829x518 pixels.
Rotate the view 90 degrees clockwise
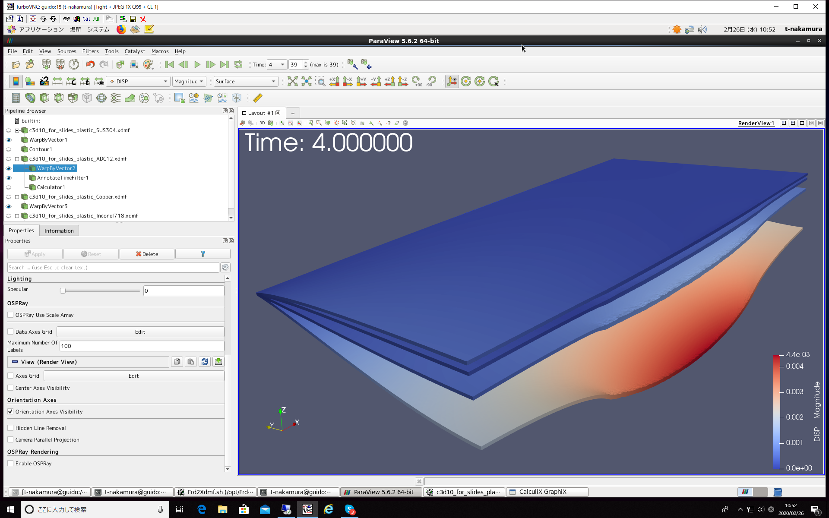[417, 81]
